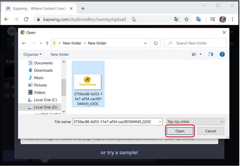Reload the Kapwing page in Chrome
Screen dimensions: 240x166
pos(26,19)
